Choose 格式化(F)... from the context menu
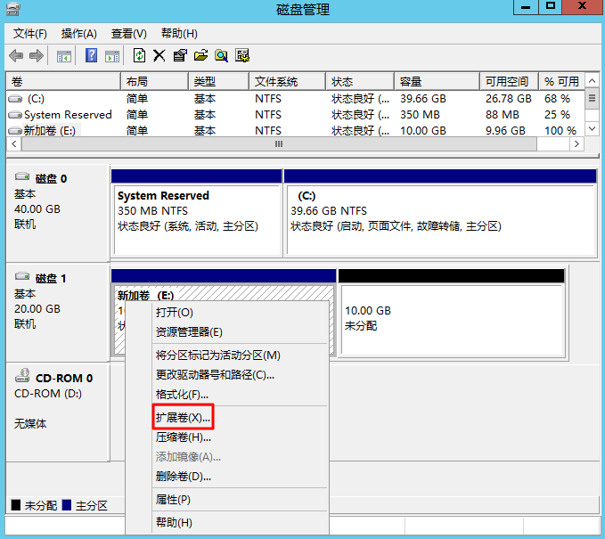605x539 pixels. coord(240,395)
